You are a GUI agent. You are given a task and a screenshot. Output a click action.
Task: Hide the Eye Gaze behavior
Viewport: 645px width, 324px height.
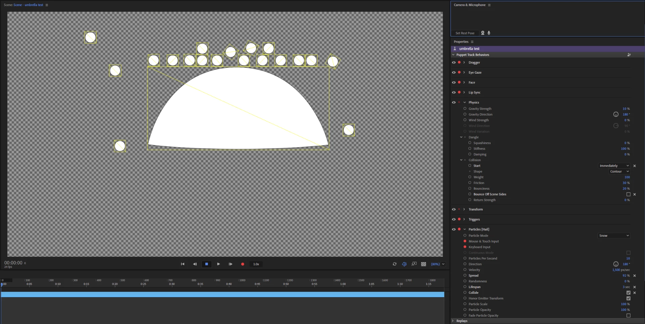(454, 72)
